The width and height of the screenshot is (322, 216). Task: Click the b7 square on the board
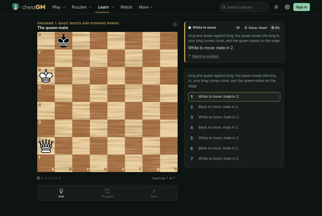pos(63,58)
